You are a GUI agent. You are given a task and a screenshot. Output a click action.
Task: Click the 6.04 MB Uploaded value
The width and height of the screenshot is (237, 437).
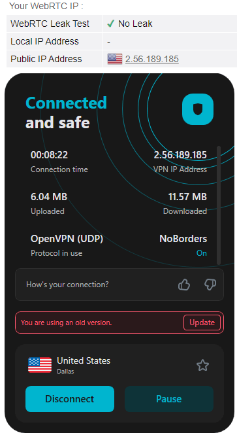coord(49,197)
